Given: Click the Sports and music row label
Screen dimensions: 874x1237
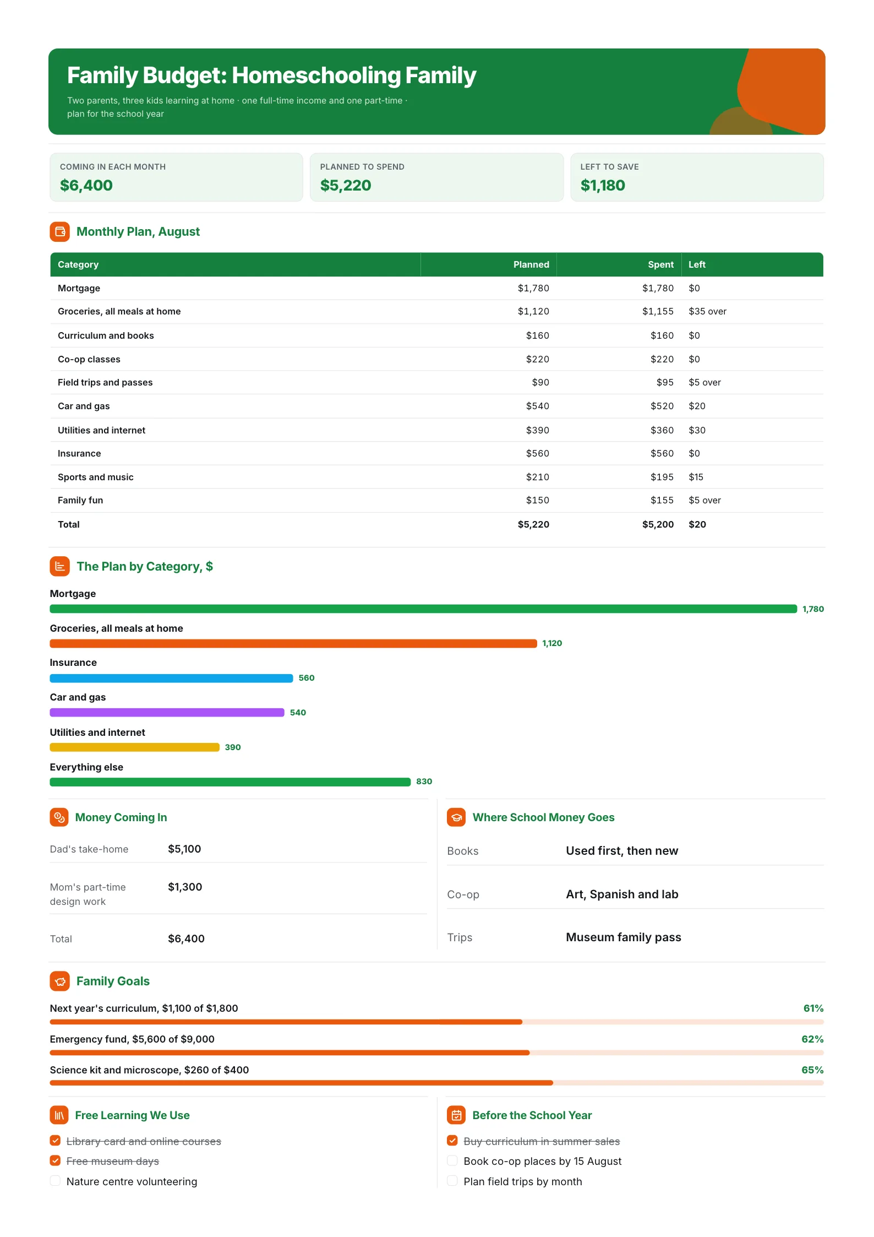Looking at the screenshot, I should pyautogui.click(x=96, y=478).
